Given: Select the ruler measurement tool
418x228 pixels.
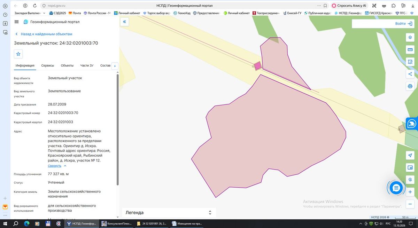Looking at the screenshot, I should point(410,50).
